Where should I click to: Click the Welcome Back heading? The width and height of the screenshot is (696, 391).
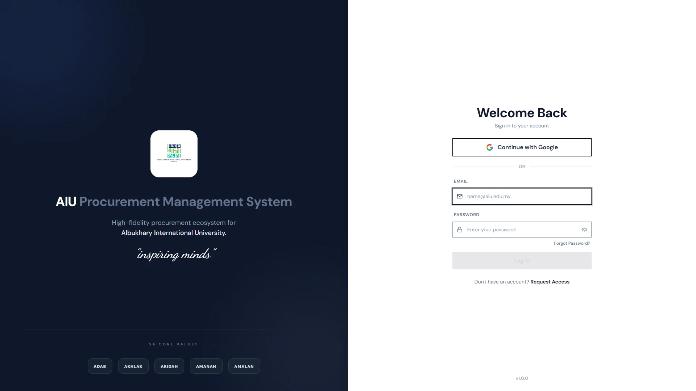pos(522,113)
